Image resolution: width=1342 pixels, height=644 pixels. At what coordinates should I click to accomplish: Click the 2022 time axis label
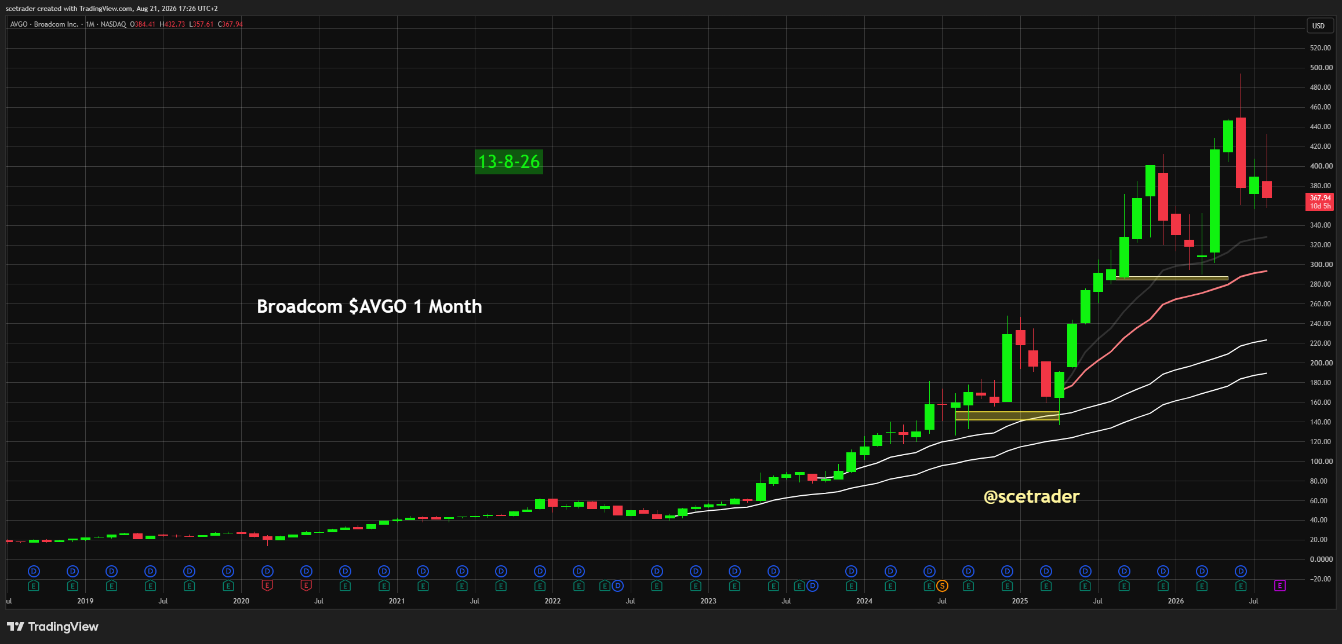552,601
